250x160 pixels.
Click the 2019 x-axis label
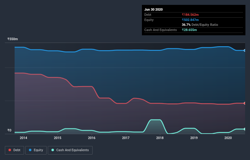[x=194, y=138]
